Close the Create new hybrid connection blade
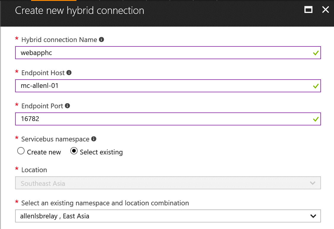334x229 pixels. (x=325, y=10)
